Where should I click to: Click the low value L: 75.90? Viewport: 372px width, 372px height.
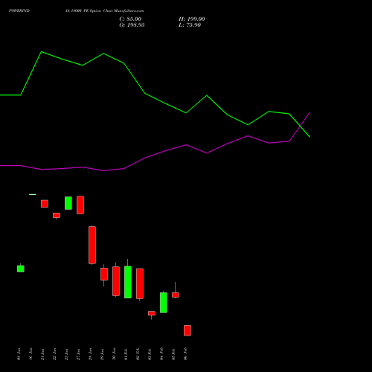click(190, 25)
